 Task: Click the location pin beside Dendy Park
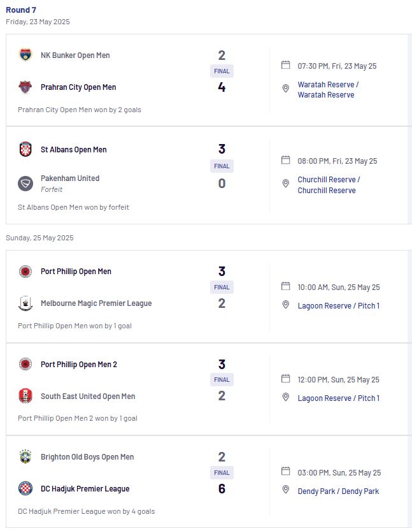pyautogui.click(x=286, y=490)
